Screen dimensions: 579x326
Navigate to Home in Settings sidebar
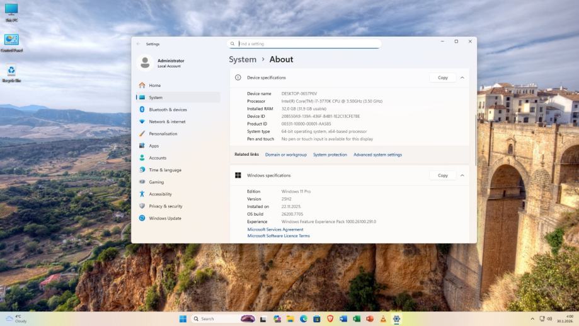click(x=154, y=85)
